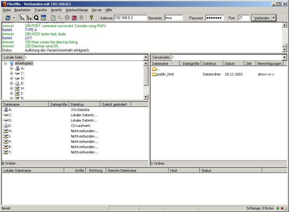Toggle the Quickconnect bar with Q button
289x212 pixels.
click(36, 18)
